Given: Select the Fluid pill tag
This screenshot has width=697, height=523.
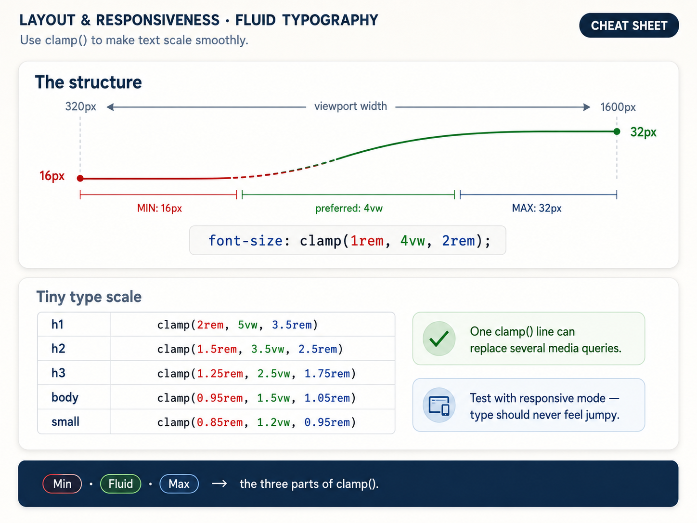Looking at the screenshot, I should point(120,484).
